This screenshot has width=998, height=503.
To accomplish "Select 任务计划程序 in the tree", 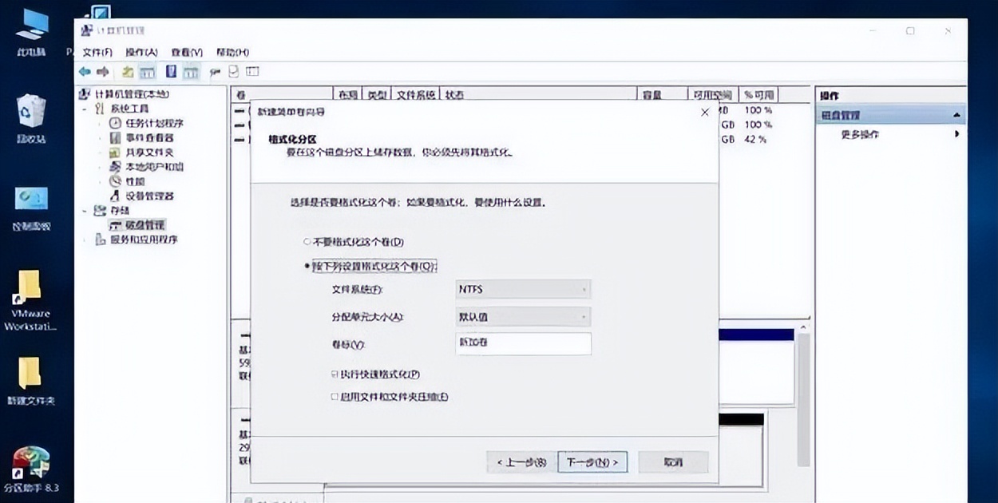I will [x=154, y=124].
